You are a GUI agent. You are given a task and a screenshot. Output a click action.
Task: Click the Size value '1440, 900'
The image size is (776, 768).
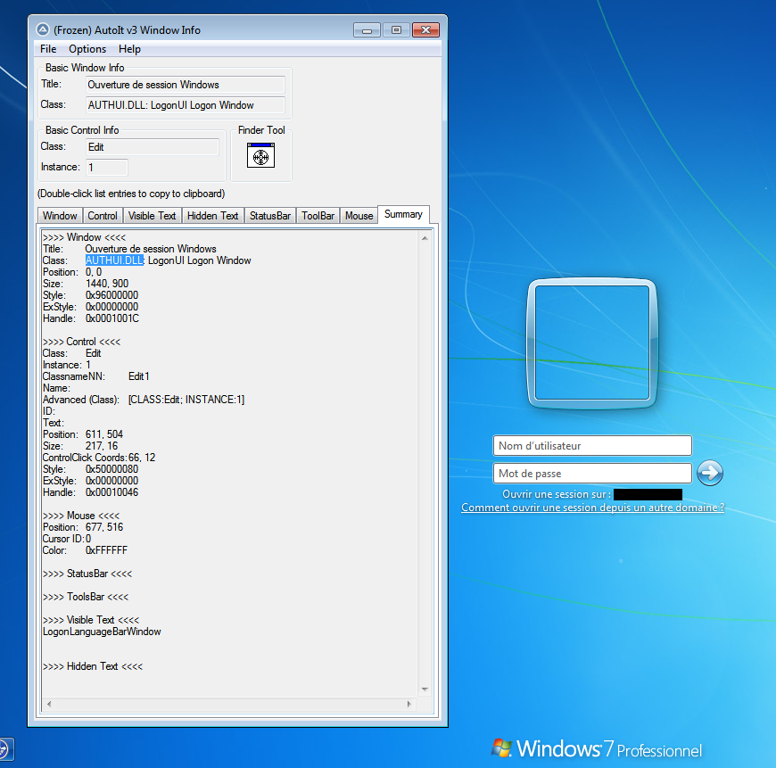coord(107,284)
